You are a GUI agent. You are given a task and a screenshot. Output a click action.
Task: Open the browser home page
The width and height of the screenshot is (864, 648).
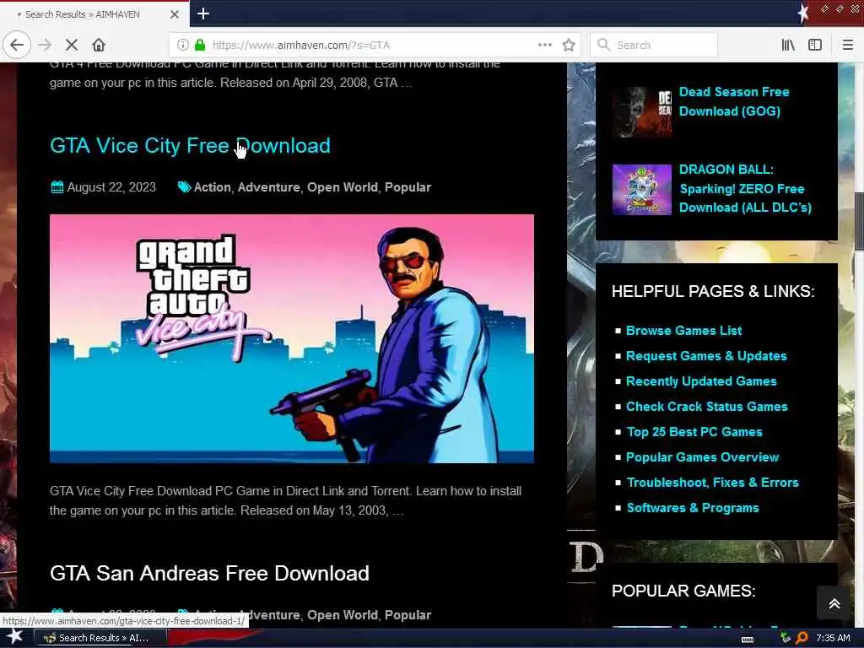pyautogui.click(x=99, y=45)
